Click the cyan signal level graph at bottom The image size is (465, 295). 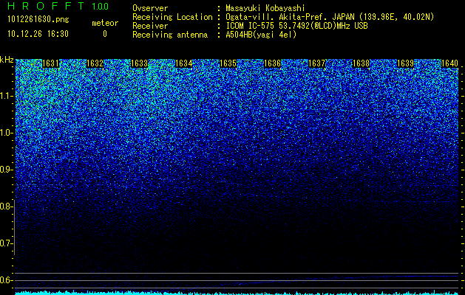pos(237,293)
